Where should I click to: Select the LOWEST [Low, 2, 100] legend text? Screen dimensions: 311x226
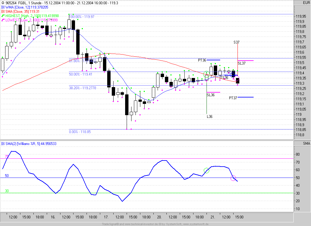point(32,20)
